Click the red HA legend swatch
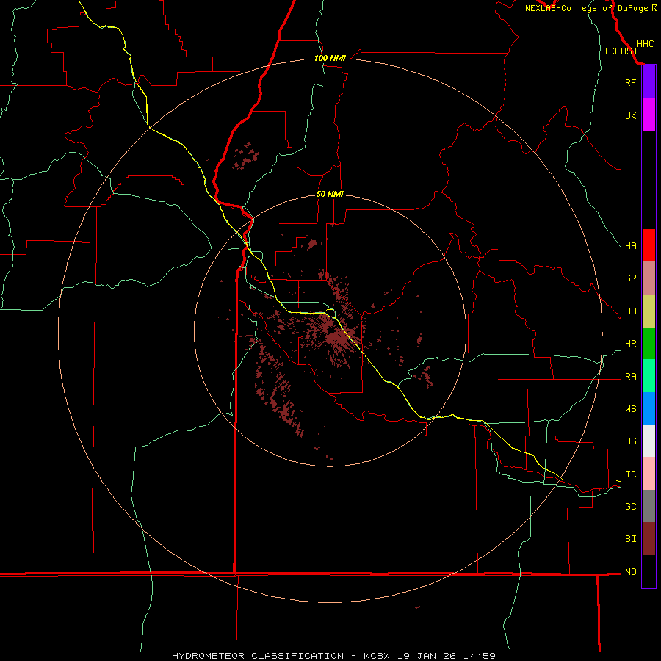Image resolution: width=661 pixels, height=661 pixels. [649, 245]
